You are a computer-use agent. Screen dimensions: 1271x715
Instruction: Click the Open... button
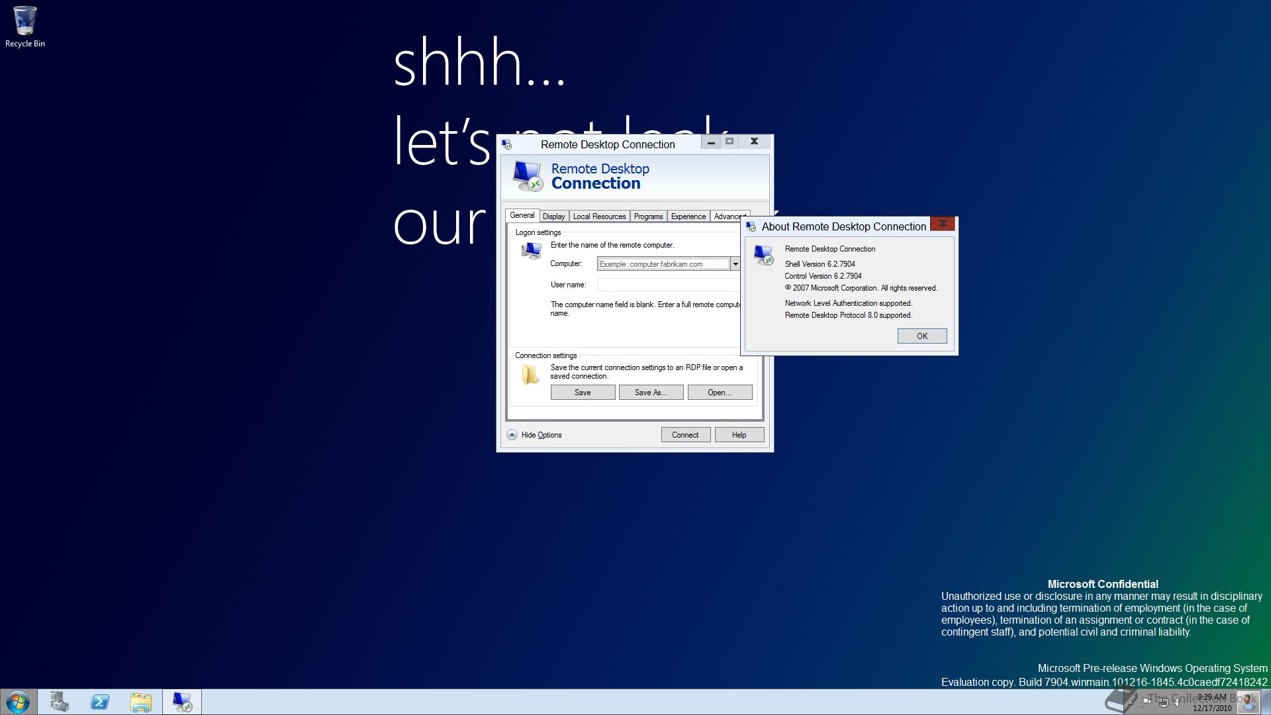click(x=720, y=393)
